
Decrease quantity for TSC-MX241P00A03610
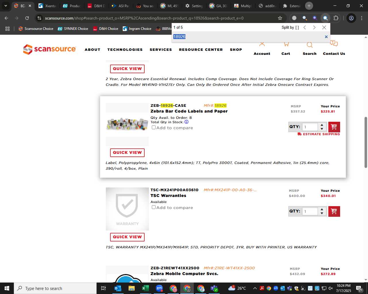(x=322, y=213)
